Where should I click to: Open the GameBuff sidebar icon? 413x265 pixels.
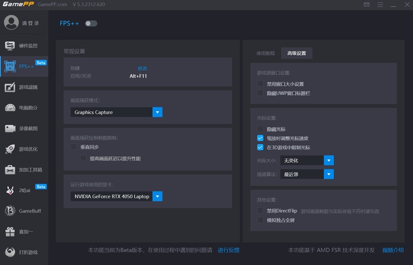click(x=10, y=211)
